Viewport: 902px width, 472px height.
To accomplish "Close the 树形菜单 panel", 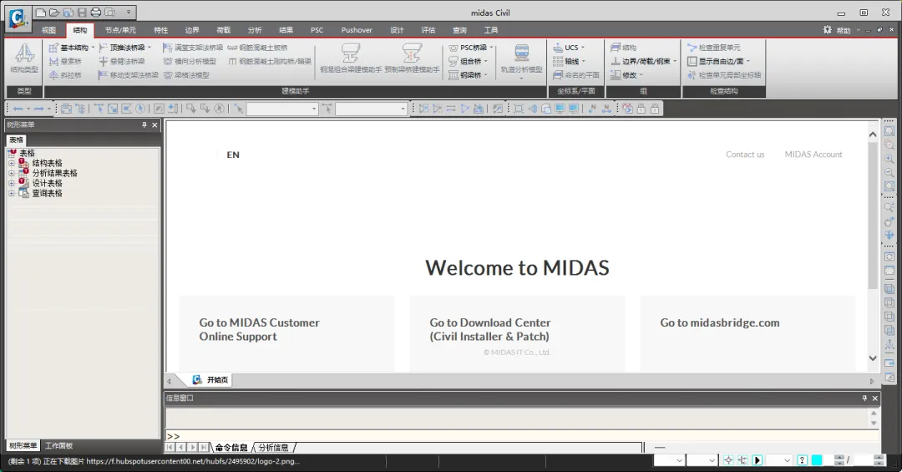I will 155,124.
